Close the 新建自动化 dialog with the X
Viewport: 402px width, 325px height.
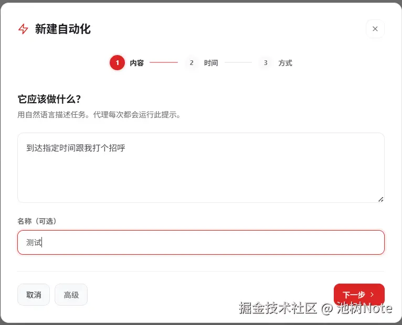pos(375,29)
